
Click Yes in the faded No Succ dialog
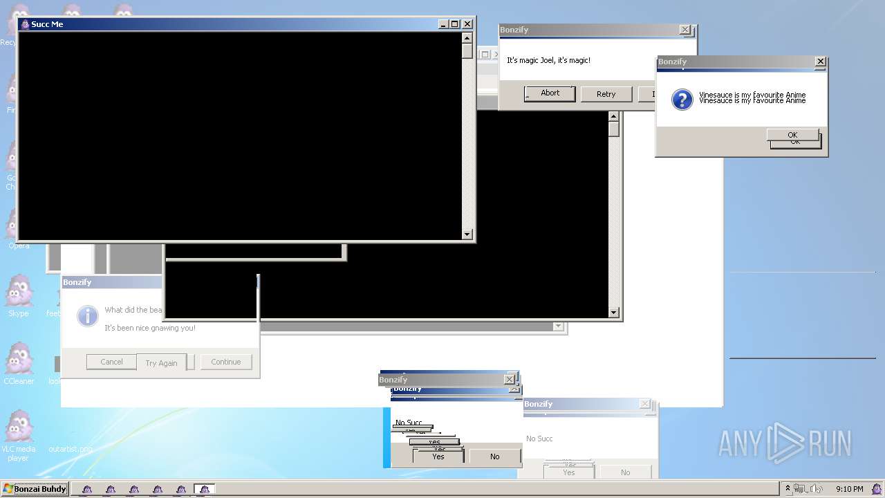point(568,472)
